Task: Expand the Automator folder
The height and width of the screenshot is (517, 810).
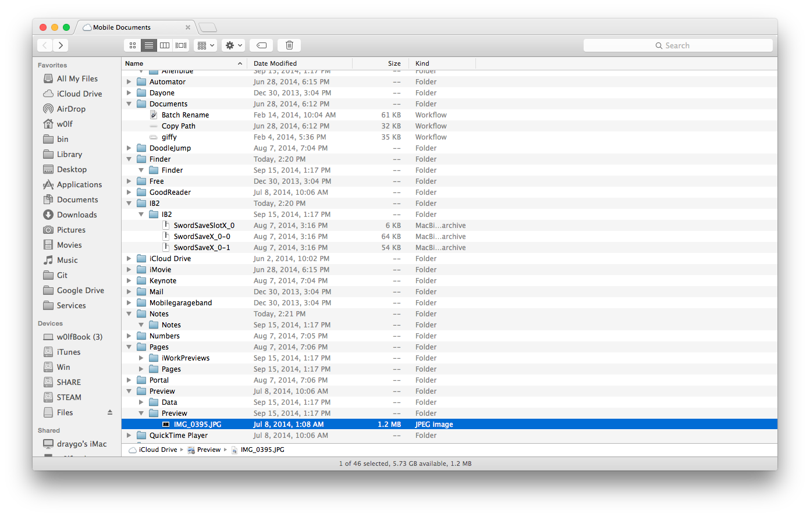Action: tap(129, 82)
